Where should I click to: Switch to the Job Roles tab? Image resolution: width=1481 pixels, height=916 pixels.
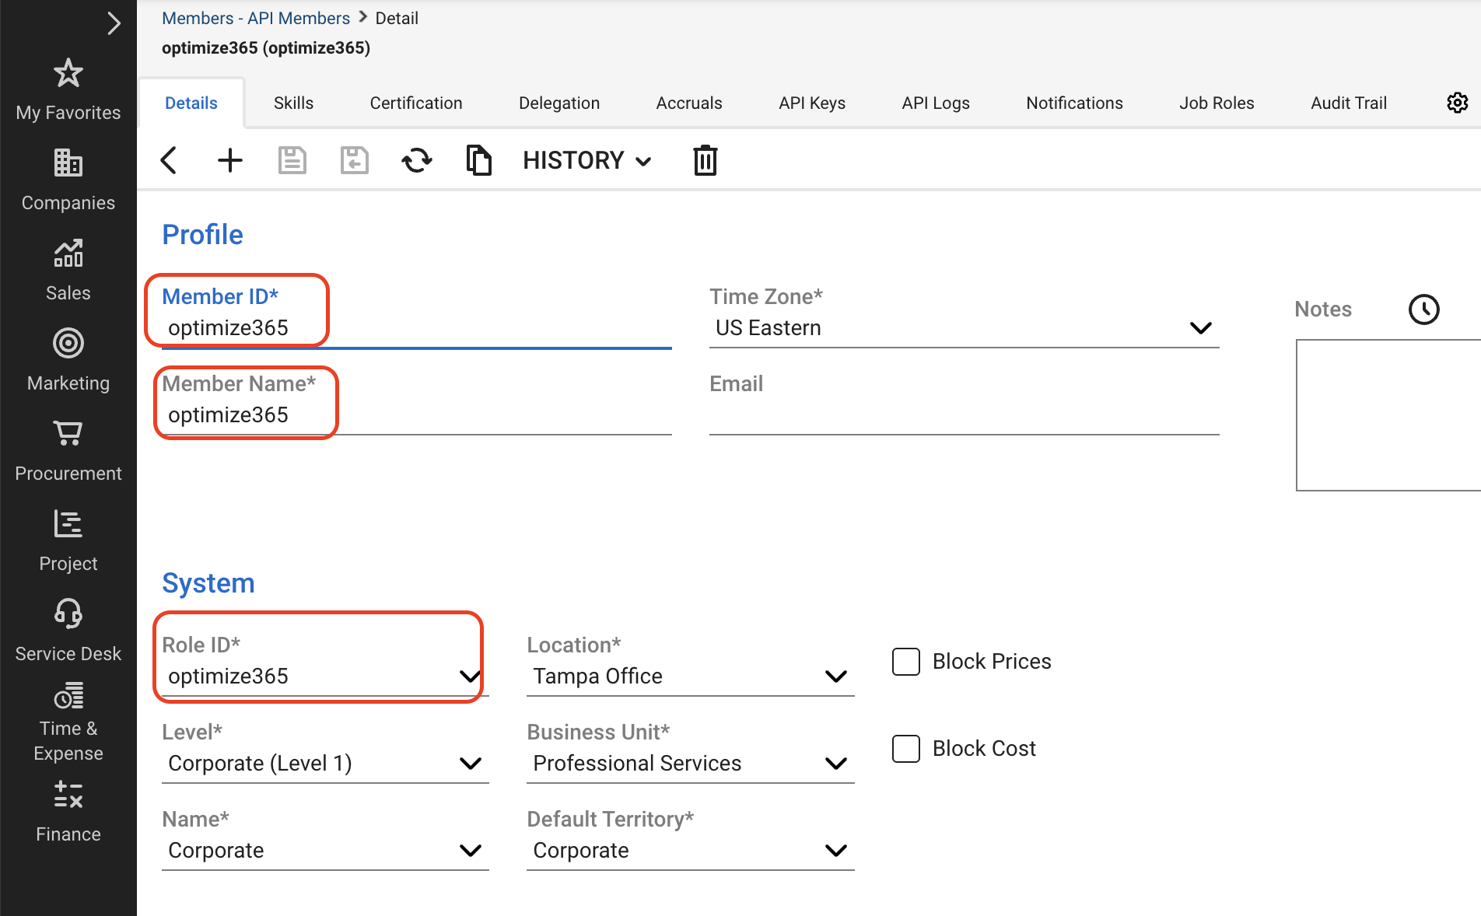(1217, 103)
